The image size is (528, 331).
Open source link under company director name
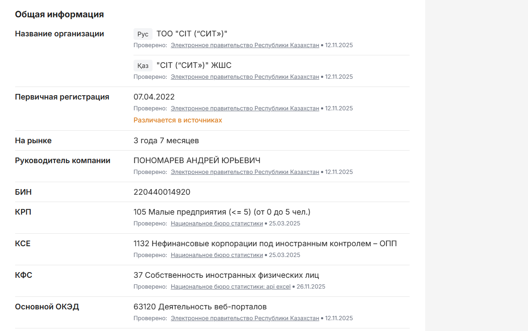point(245,172)
